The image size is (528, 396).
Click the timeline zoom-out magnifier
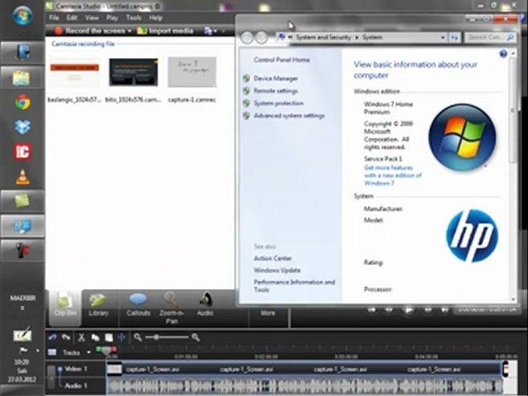pos(137,337)
